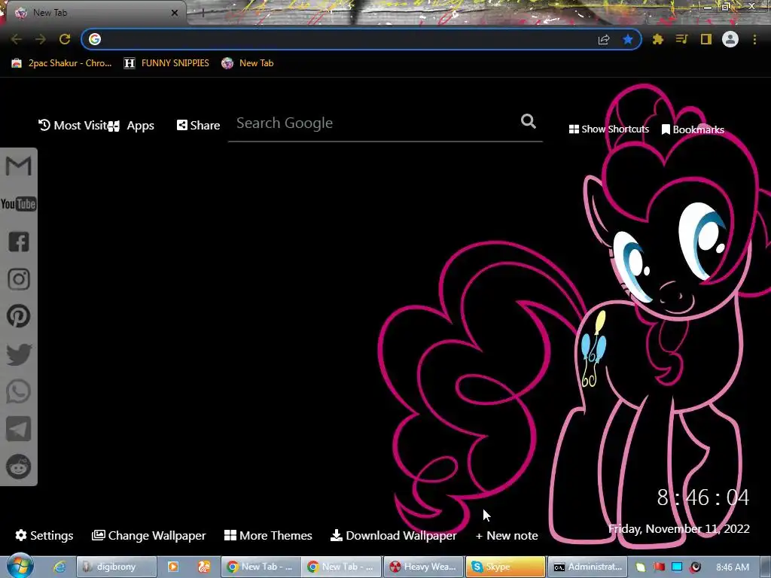Click the browser forward arrow
Viewport: 771px width, 578px height.
point(41,39)
